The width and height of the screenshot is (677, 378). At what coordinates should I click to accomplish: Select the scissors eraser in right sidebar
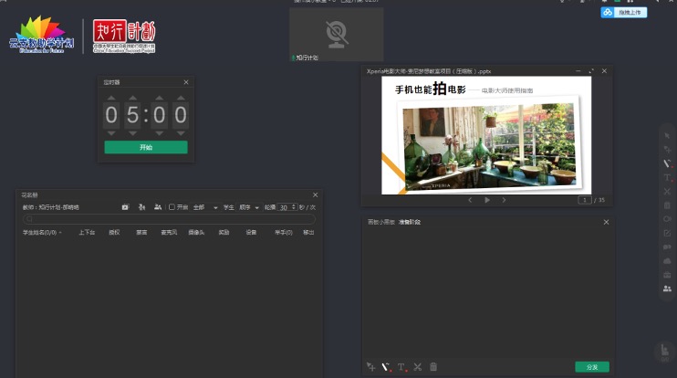pyautogui.click(x=667, y=192)
